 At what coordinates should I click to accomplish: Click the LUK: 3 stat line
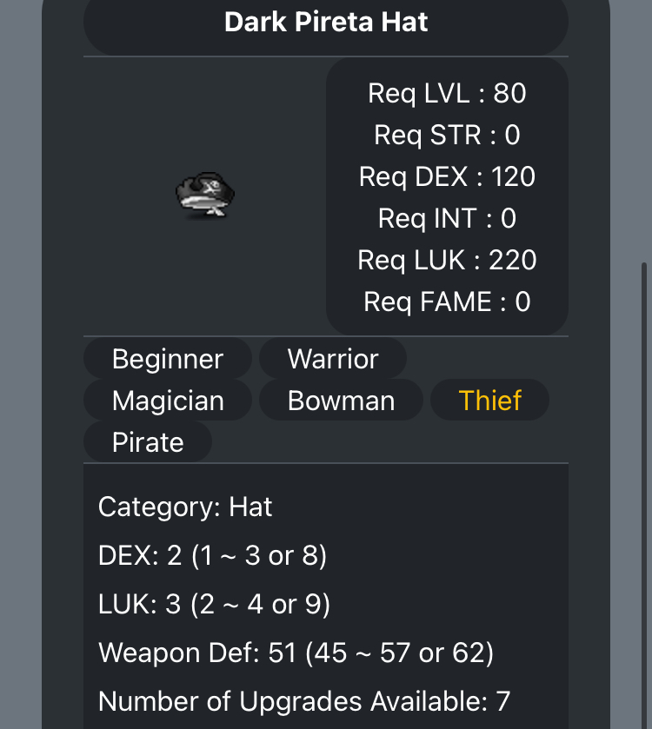tap(214, 604)
